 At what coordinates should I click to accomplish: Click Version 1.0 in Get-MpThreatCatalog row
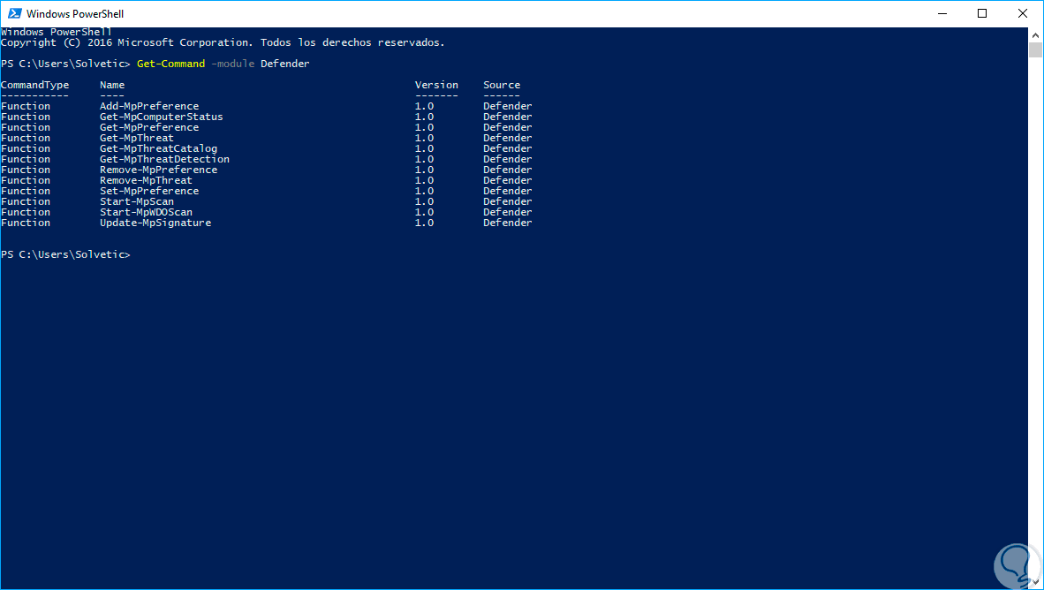coord(424,149)
